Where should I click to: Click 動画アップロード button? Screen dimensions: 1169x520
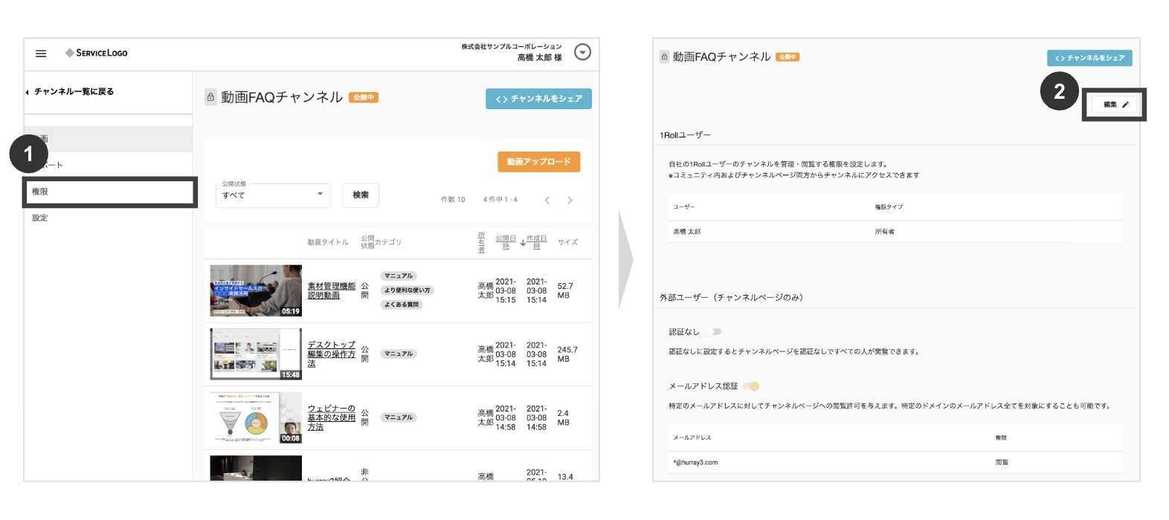pos(538,161)
